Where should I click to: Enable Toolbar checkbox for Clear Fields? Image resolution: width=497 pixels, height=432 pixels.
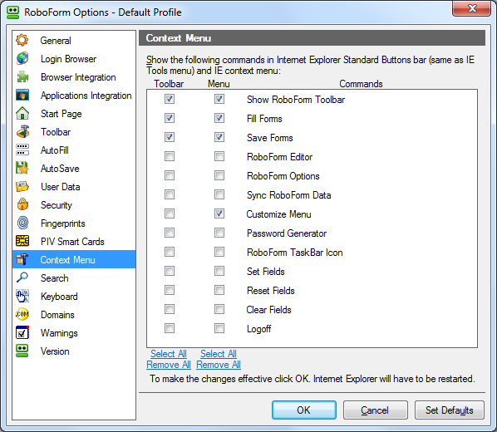pyautogui.click(x=170, y=309)
